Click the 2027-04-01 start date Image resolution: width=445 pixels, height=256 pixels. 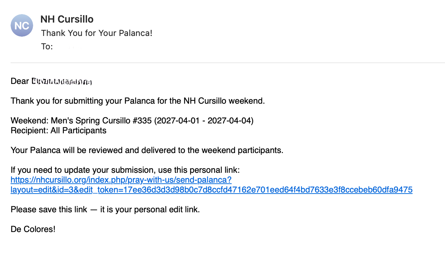click(x=178, y=121)
